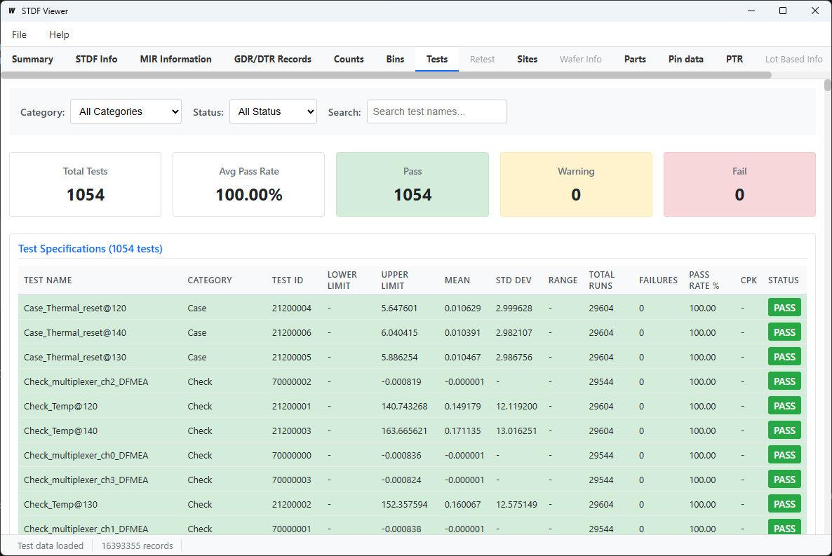Open the PTR tab

tap(734, 60)
